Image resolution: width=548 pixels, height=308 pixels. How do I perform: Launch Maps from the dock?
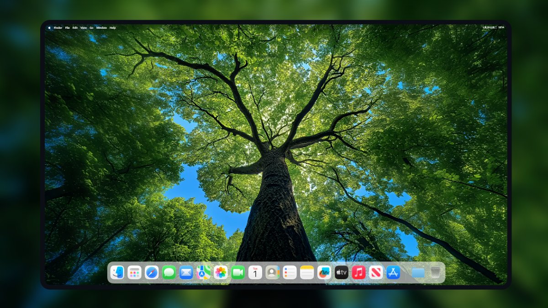(203, 273)
